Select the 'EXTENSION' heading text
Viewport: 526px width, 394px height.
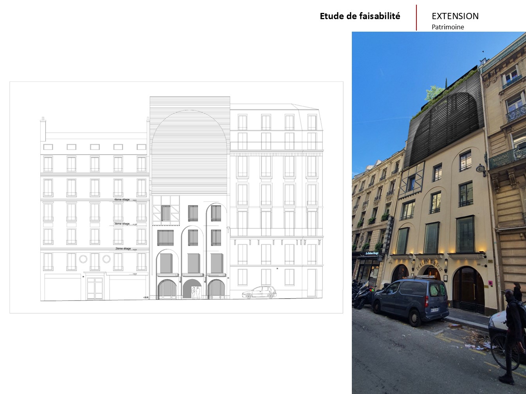coord(455,16)
